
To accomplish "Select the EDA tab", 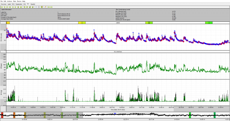I will pos(28,4).
